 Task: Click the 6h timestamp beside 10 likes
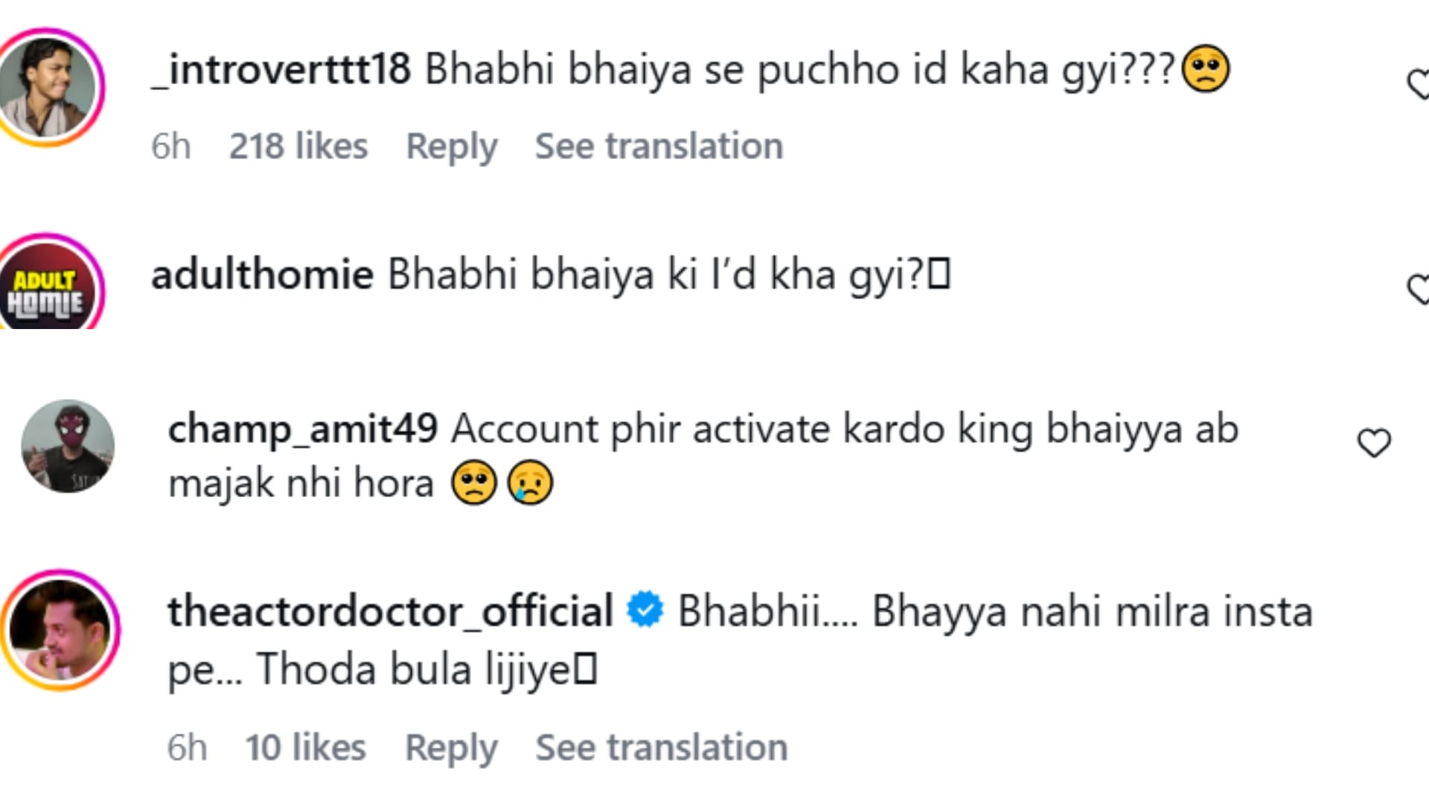click(187, 747)
